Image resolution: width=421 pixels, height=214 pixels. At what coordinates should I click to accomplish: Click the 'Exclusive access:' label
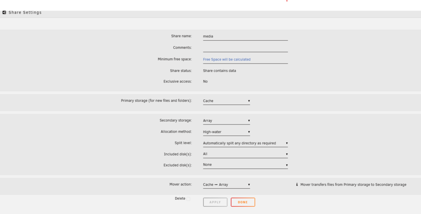pyautogui.click(x=178, y=82)
